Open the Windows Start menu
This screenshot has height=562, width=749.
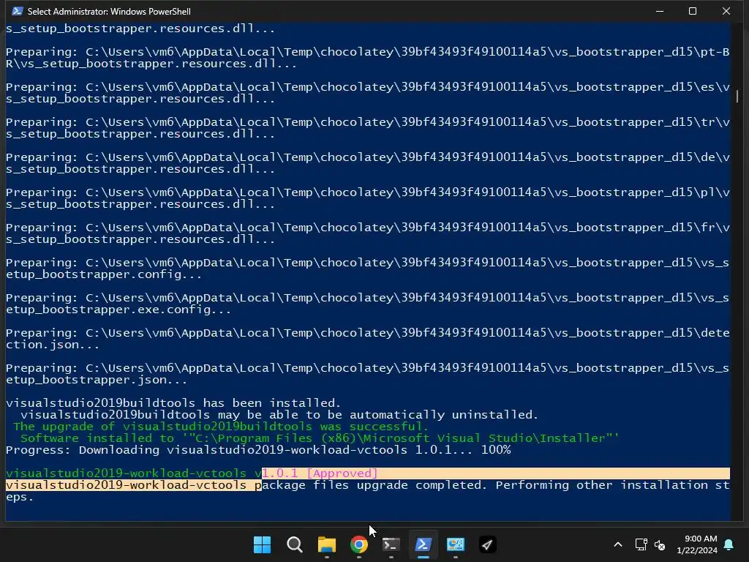coord(262,544)
